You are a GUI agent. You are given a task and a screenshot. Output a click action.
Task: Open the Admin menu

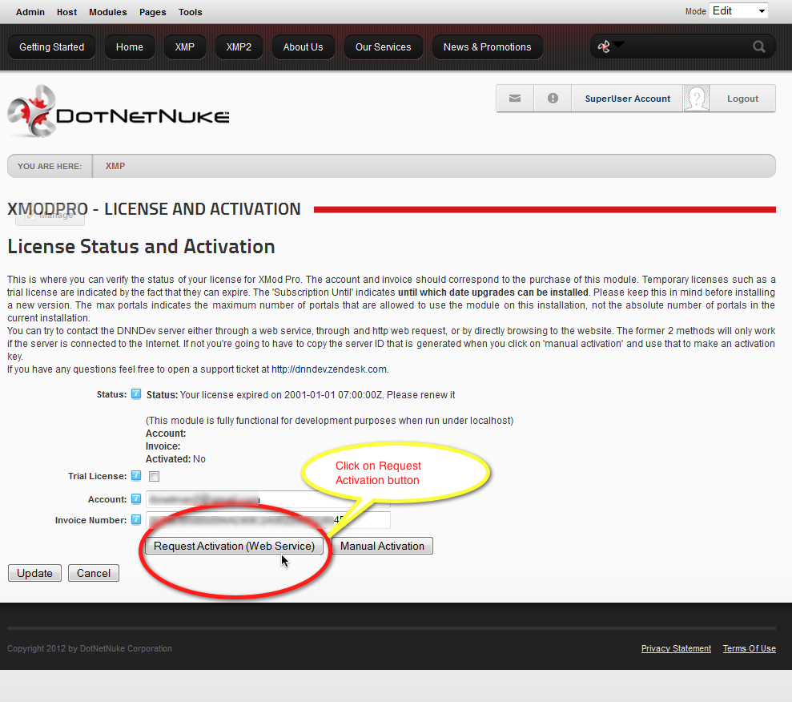[30, 12]
